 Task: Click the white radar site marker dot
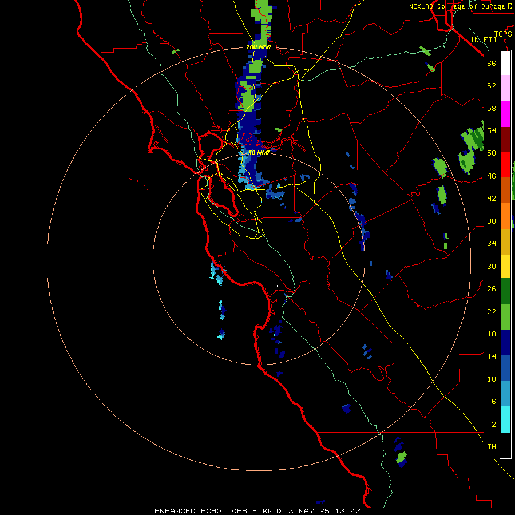tap(278, 286)
